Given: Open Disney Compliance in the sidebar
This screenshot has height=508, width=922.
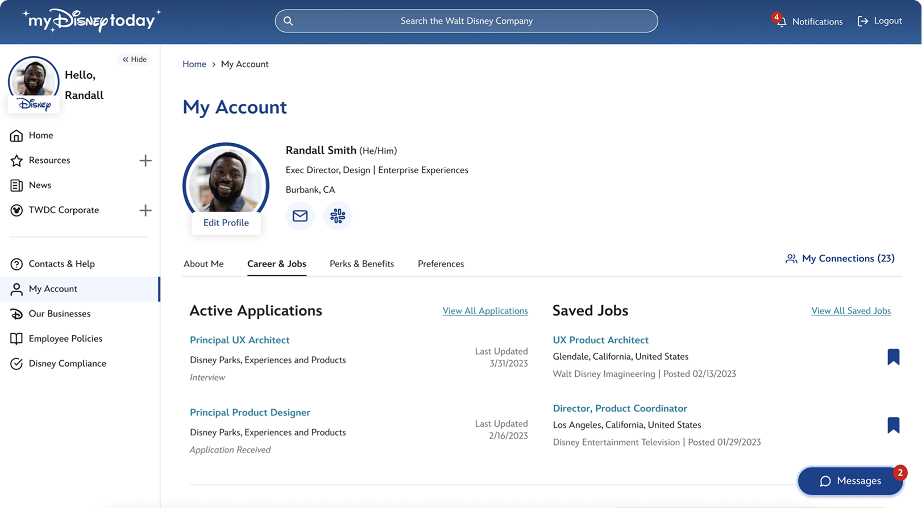Looking at the screenshot, I should click(x=67, y=364).
